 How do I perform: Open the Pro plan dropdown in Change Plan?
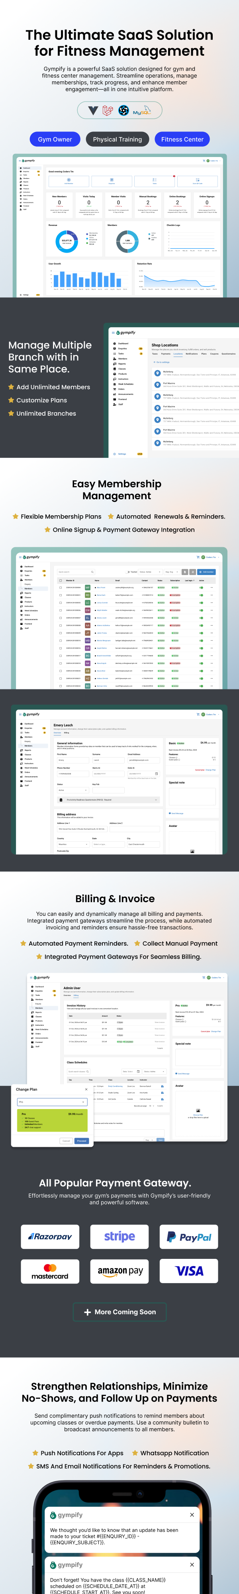point(53,1102)
